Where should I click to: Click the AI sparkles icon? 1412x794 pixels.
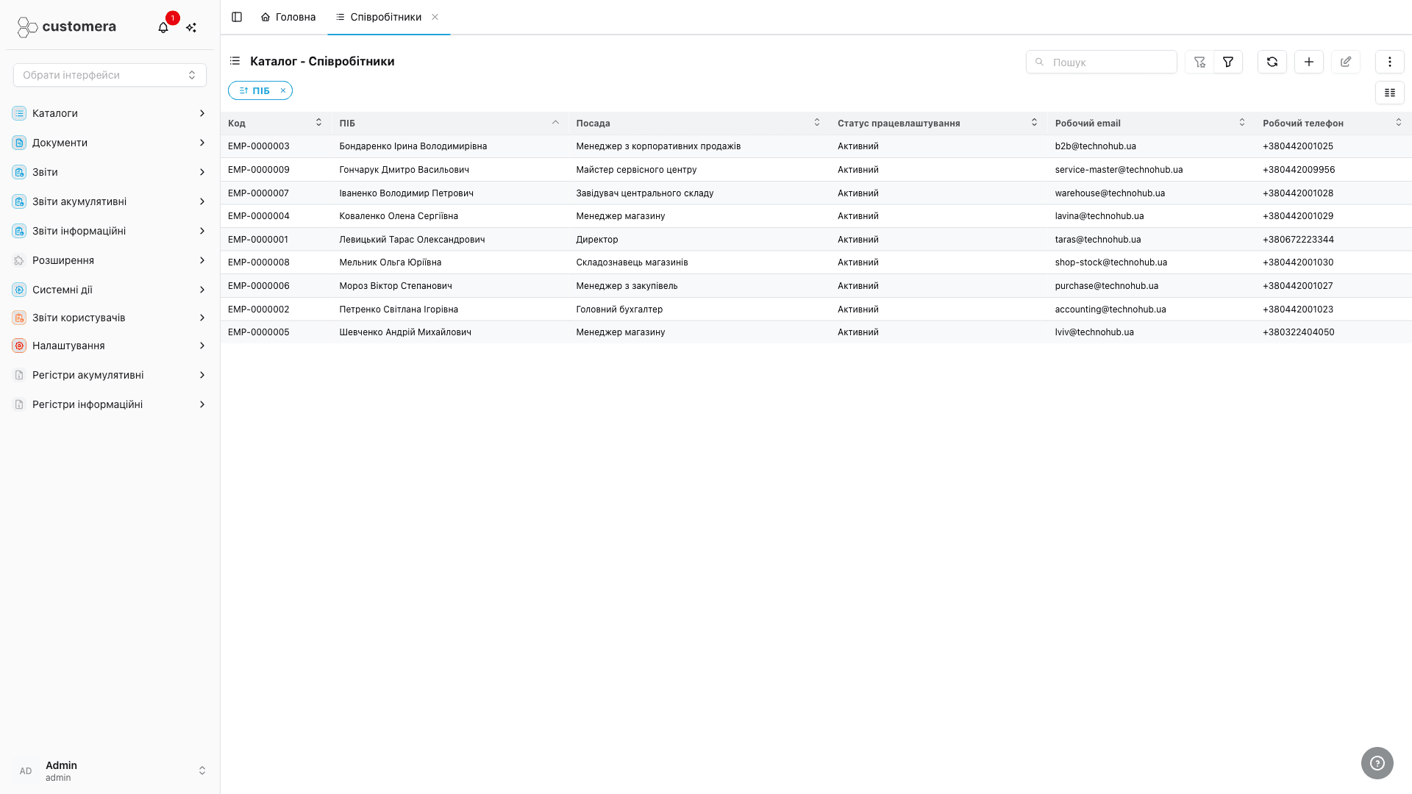(191, 27)
